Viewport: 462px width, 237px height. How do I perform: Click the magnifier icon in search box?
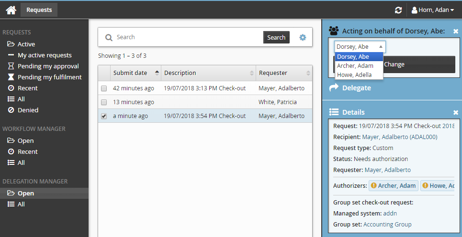point(109,37)
